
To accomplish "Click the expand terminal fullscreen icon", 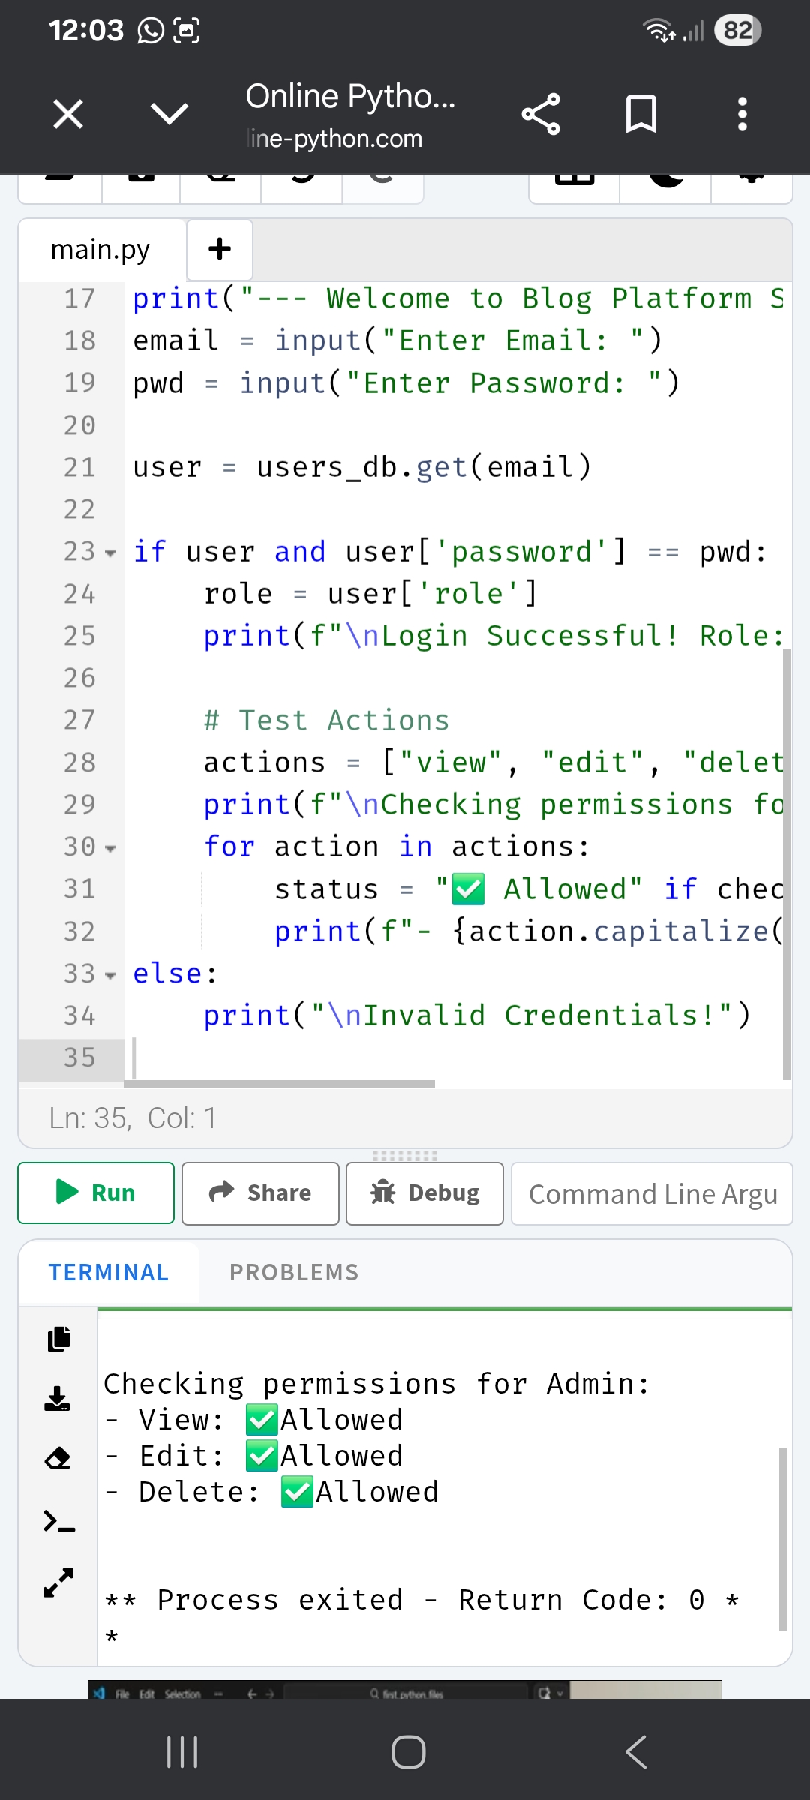I will tap(58, 1582).
